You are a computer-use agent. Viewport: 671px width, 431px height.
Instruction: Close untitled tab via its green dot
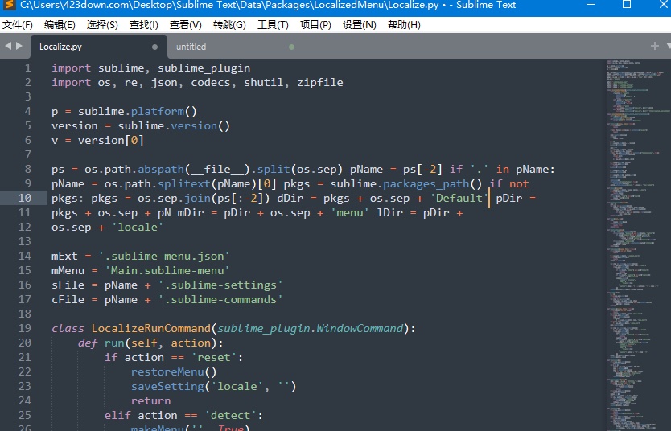[x=291, y=47]
